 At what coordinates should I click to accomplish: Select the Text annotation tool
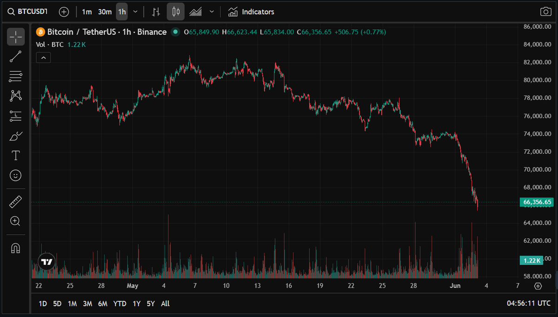(16, 155)
